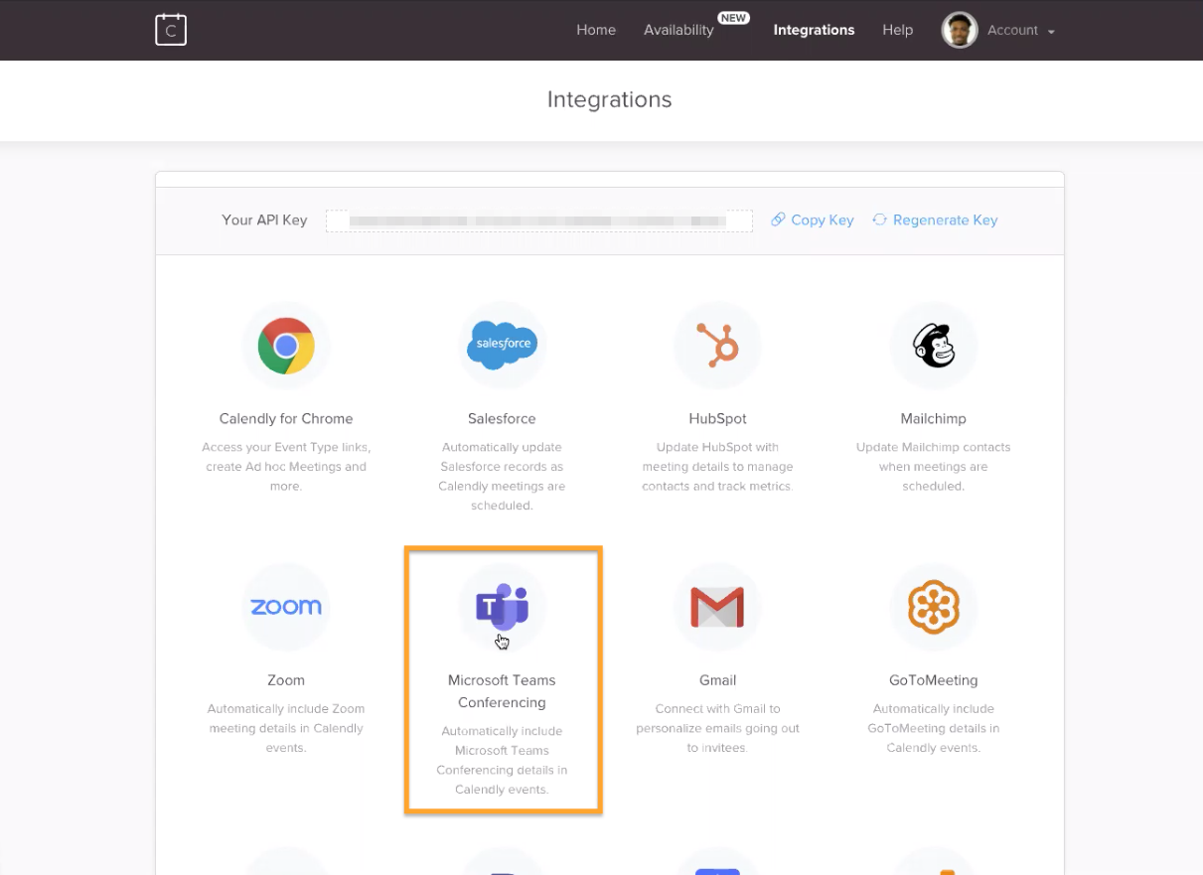Expand the Account dropdown menu
The height and width of the screenshot is (875, 1203).
pos(1020,31)
